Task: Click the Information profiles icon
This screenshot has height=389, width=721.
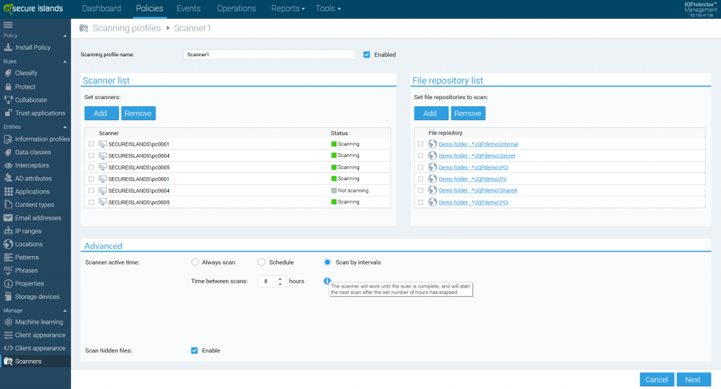Action: tap(8, 139)
